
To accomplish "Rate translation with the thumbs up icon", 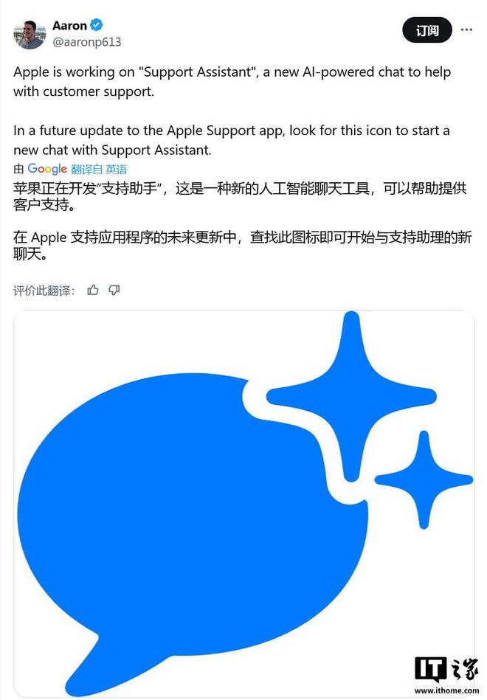I will tap(93, 290).
